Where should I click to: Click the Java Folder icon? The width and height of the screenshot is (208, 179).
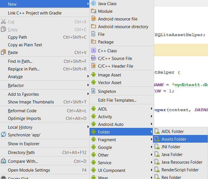(x=157, y=154)
